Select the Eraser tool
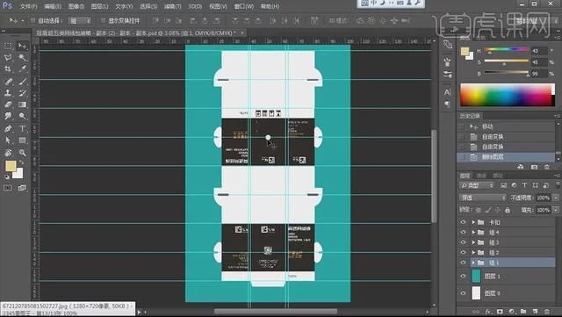 (8, 104)
